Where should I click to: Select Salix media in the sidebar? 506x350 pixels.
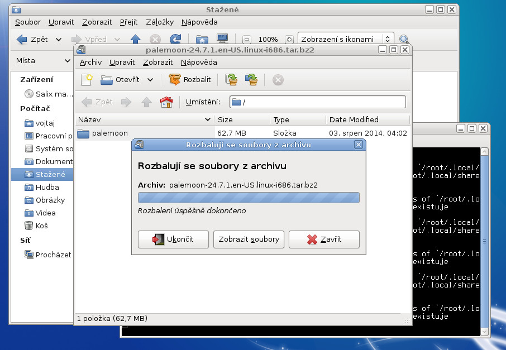tap(49, 94)
